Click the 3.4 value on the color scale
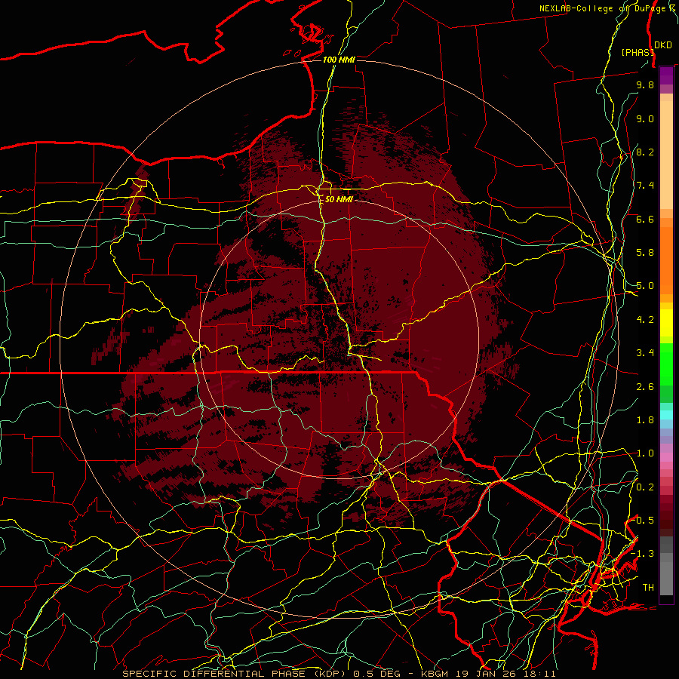679x679 pixels. click(x=645, y=353)
